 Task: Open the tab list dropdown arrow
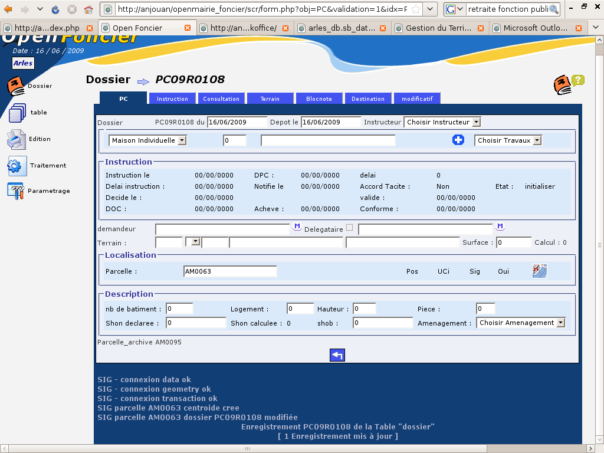[x=596, y=28]
